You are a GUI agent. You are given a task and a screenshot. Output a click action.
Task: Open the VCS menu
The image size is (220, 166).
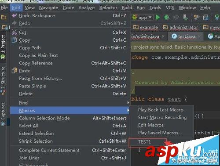[x=170, y=7]
